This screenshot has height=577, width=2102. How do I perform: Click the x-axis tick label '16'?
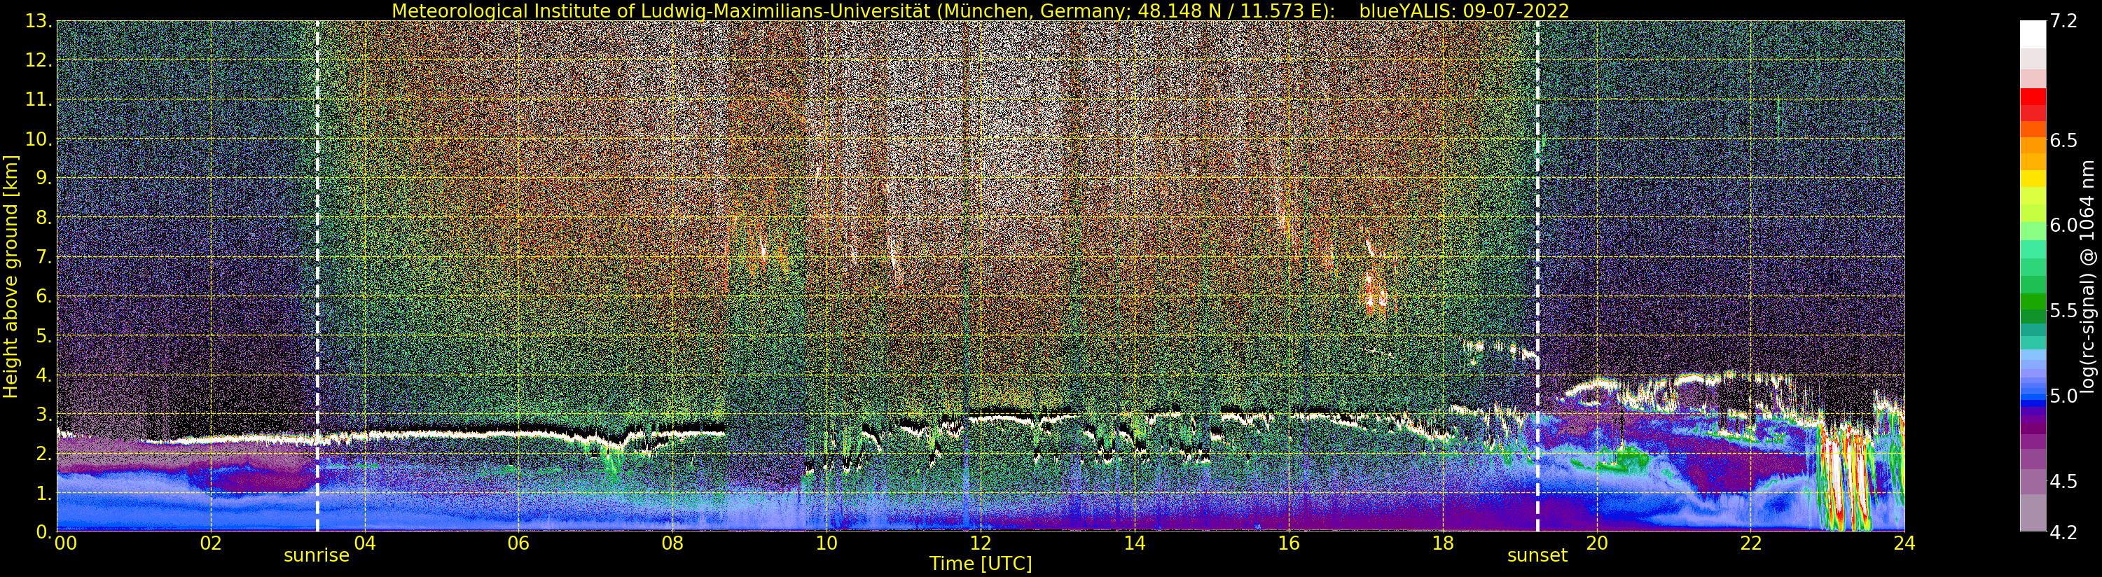coord(1289,543)
